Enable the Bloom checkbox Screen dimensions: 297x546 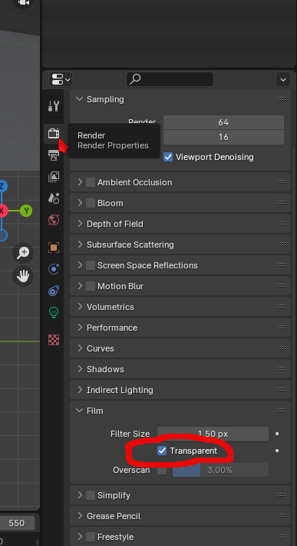click(91, 203)
